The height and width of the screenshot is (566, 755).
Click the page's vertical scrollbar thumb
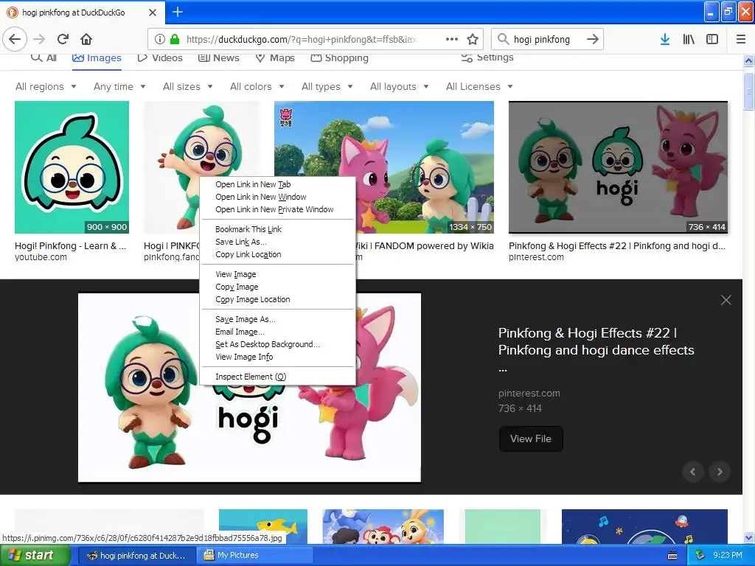(x=749, y=91)
